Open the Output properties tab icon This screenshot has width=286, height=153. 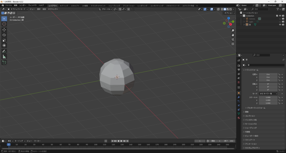pos(239,70)
